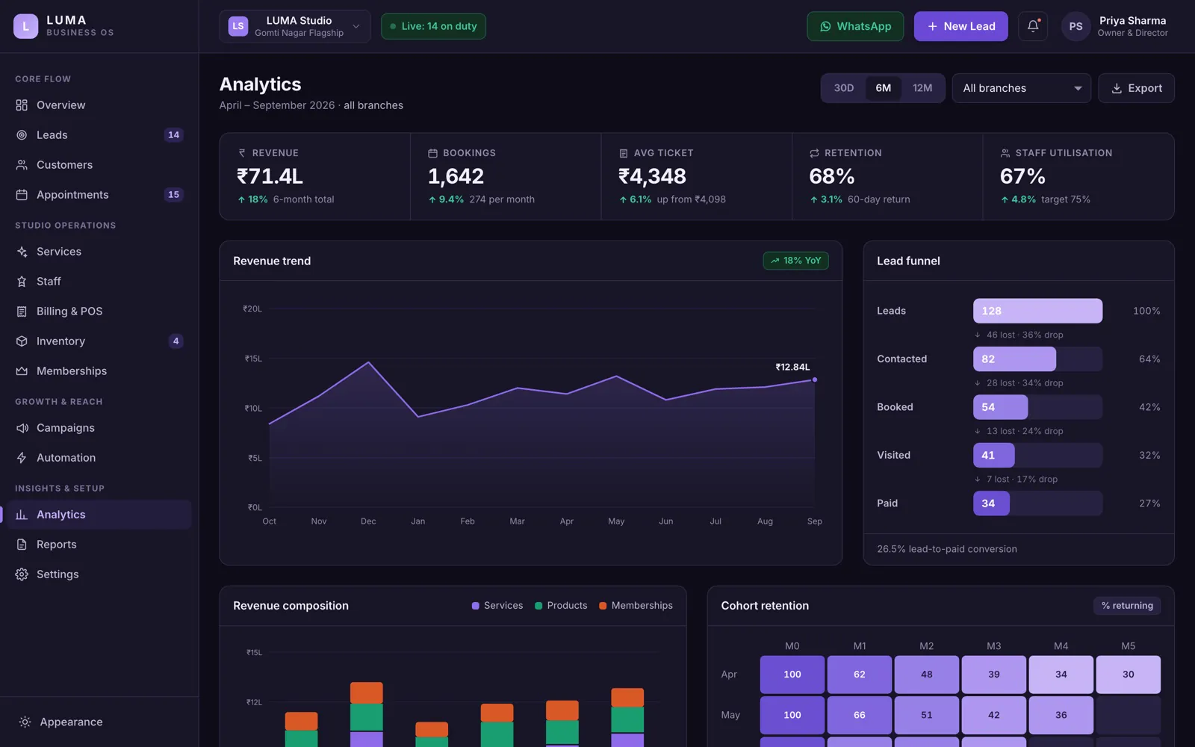1195x747 pixels.
Task: Click the people icon on Staff Utilisation card
Action: click(1005, 153)
